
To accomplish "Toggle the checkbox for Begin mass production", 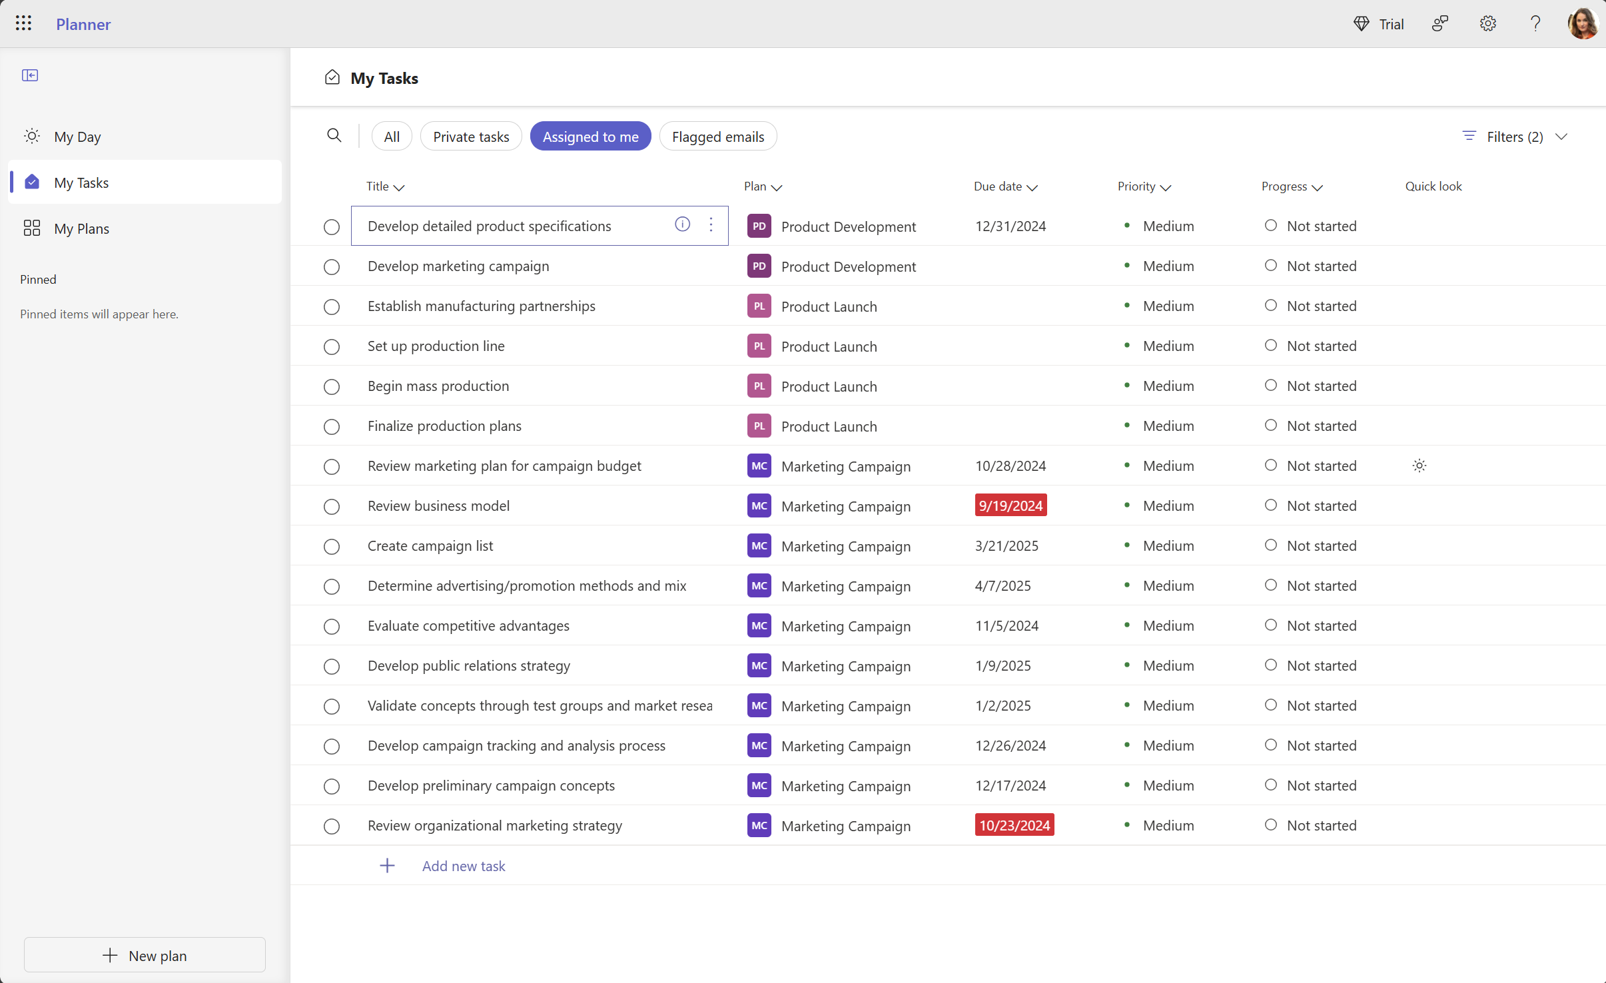I will pyautogui.click(x=332, y=386).
